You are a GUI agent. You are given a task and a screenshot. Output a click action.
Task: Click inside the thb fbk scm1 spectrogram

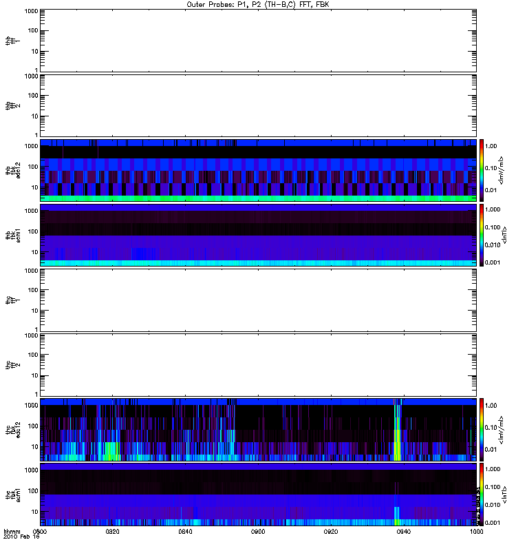coord(258,235)
